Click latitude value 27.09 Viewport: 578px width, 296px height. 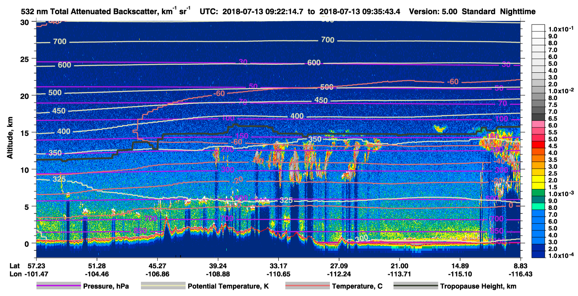(339, 266)
